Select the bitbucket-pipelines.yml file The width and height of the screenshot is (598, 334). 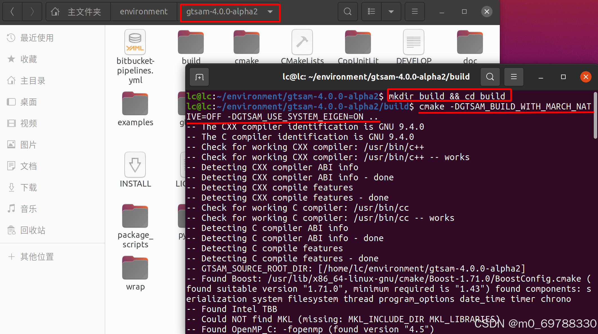tap(135, 42)
